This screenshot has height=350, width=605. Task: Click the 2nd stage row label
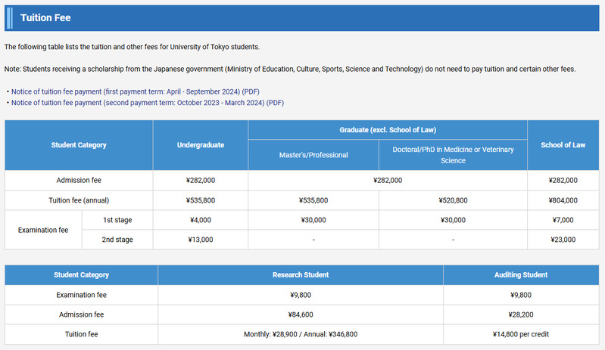point(117,240)
